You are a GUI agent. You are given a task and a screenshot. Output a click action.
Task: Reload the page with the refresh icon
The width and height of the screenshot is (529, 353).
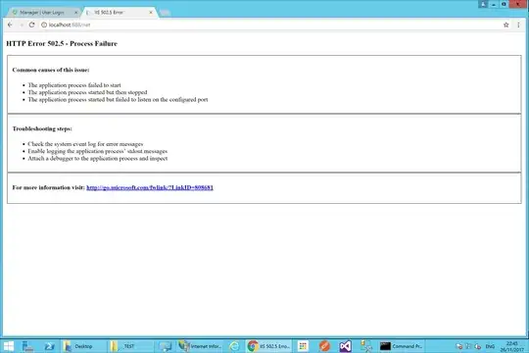31,25
